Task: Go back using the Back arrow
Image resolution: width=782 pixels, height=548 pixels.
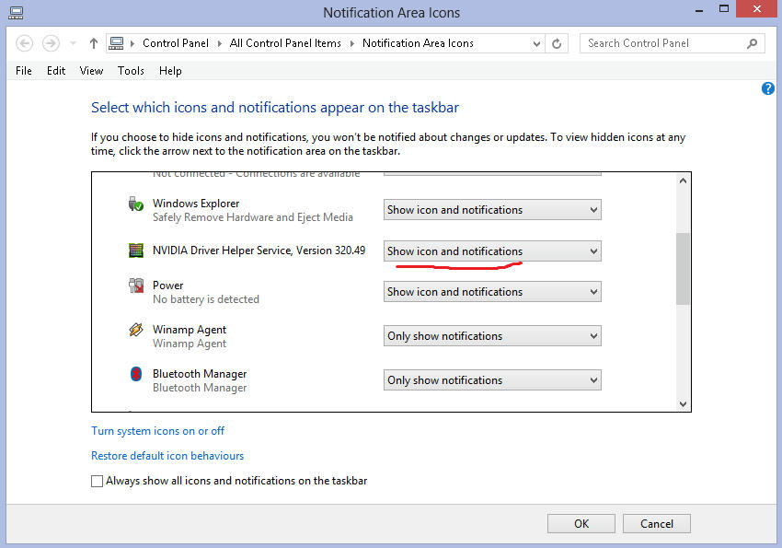Action: coord(25,43)
